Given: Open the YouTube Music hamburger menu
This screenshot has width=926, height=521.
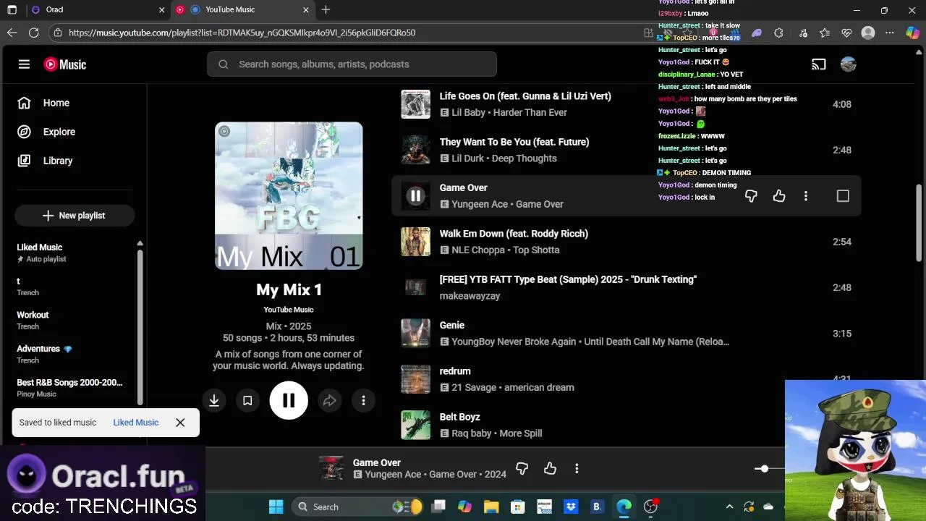Looking at the screenshot, I should coord(24,64).
